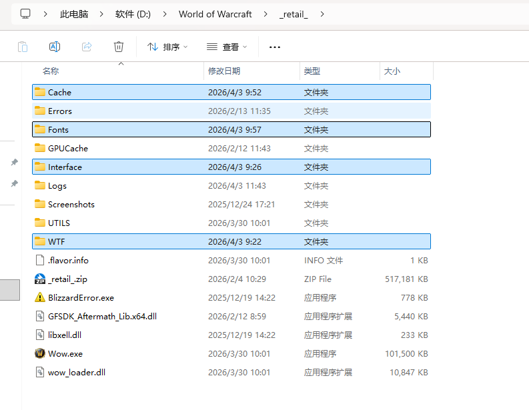Screen dimensions: 529x410
Task: Click the Wow.exe application icon
Action: click(x=40, y=353)
